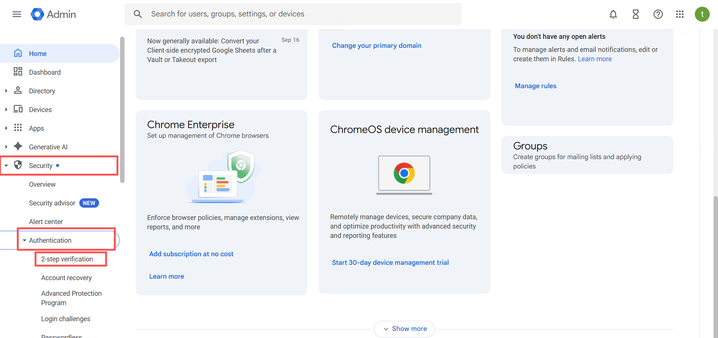718x338 pixels.
Task: Click the Manage rules link
Action: (x=536, y=86)
